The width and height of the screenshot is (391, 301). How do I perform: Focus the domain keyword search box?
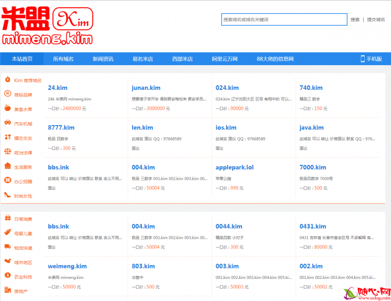[x=284, y=20]
